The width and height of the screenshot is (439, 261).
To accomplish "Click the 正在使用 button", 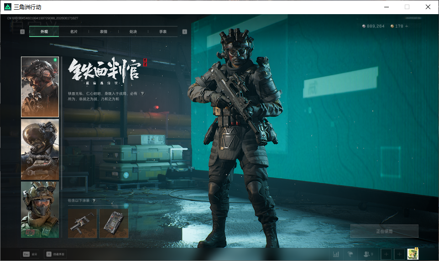I will coord(384,231).
